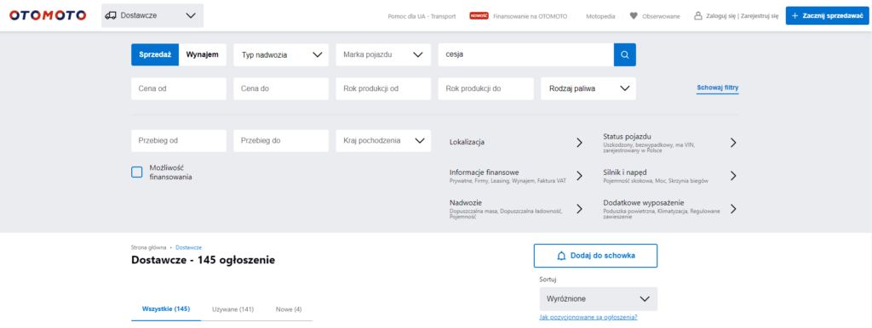Focus the Cena od field
Viewport: 872px width, 328px height.
click(x=179, y=88)
